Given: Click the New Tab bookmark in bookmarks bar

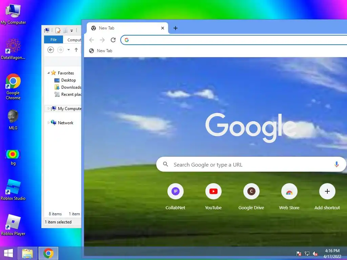Looking at the screenshot, I should click(101, 51).
